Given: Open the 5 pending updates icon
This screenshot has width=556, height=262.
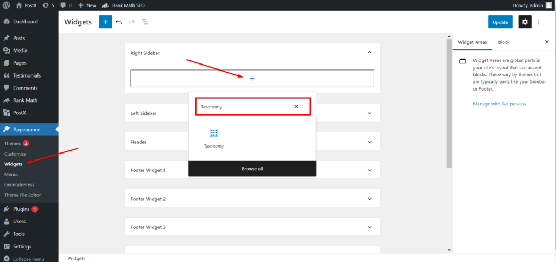Looking at the screenshot, I should pyautogui.click(x=48, y=5).
